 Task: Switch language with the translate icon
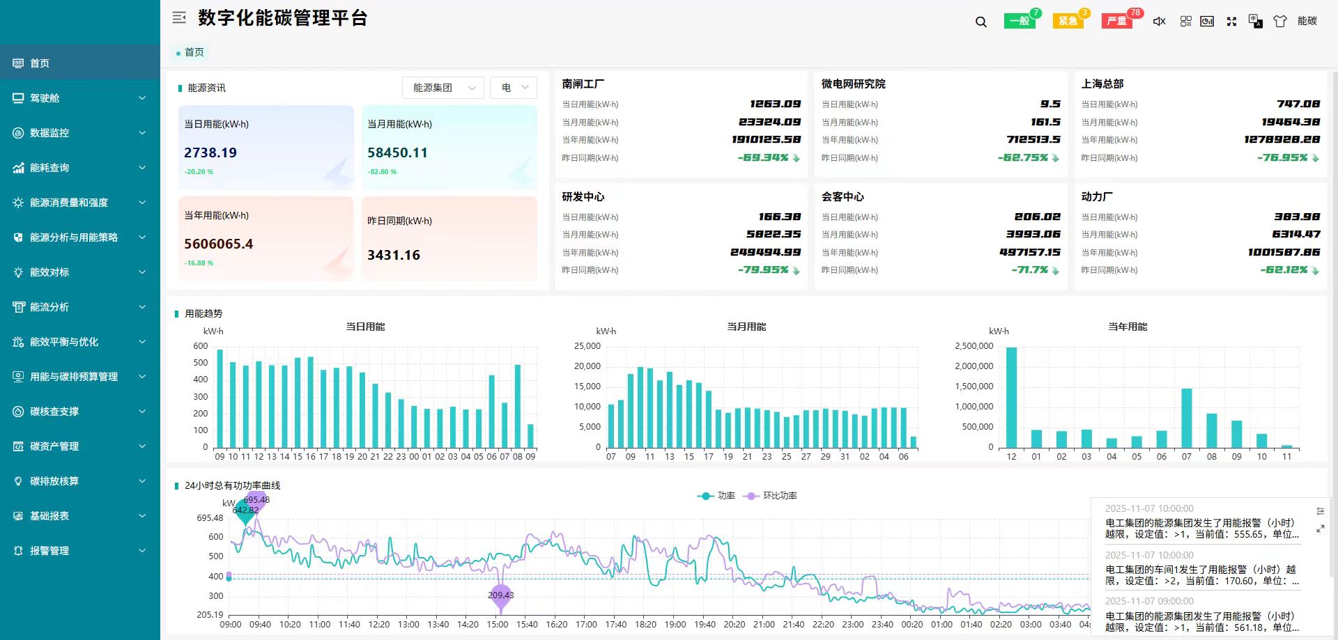pyautogui.click(x=1255, y=22)
